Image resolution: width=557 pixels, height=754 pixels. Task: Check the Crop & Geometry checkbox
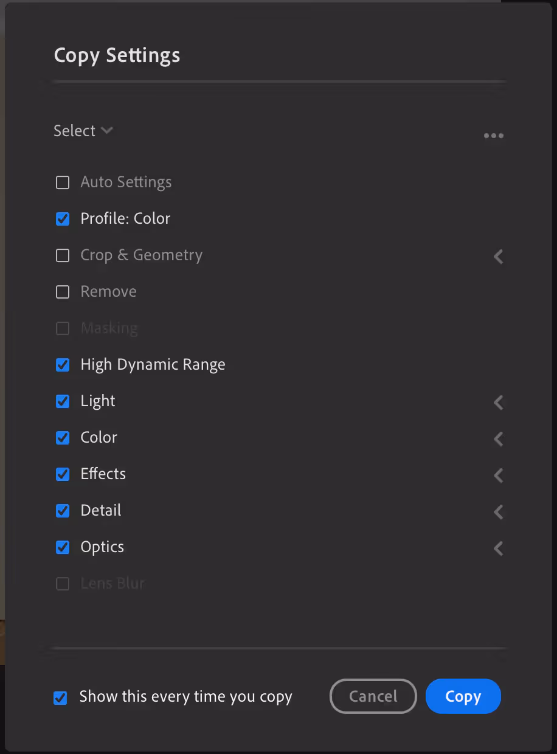click(63, 255)
